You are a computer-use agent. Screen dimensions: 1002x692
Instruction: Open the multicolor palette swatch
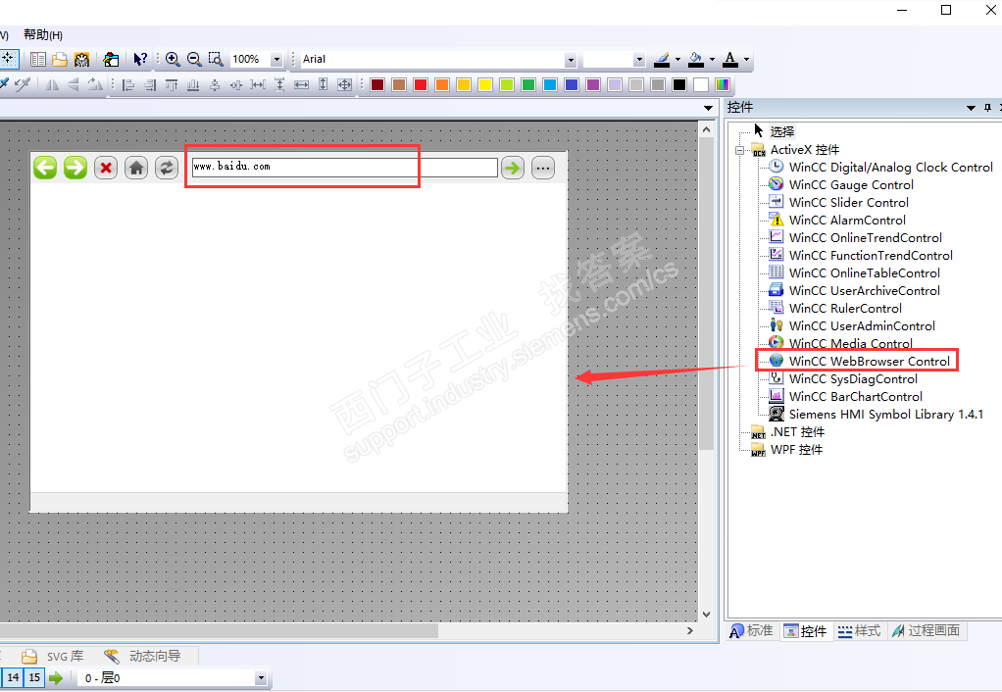click(x=723, y=85)
